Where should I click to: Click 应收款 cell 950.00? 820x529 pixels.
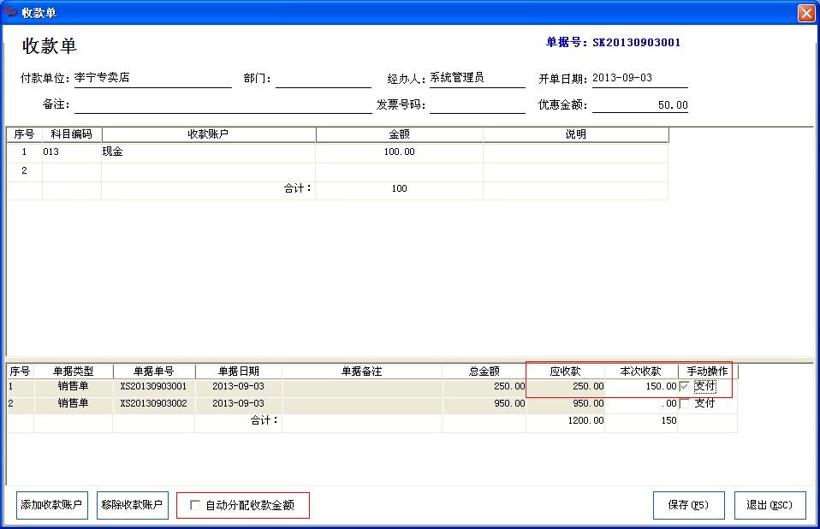click(x=565, y=403)
